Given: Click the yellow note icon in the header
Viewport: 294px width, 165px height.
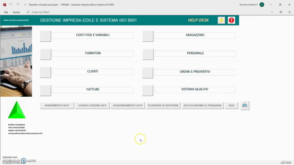Looking at the screenshot, I should point(221,20).
